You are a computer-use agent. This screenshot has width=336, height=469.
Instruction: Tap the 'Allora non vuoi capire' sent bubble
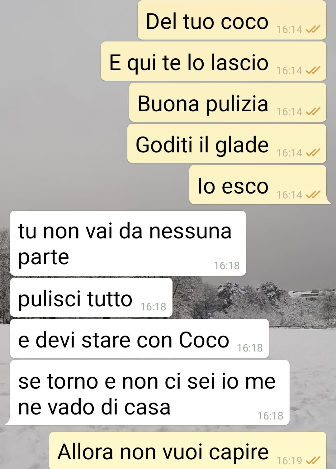pyautogui.click(x=188, y=450)
